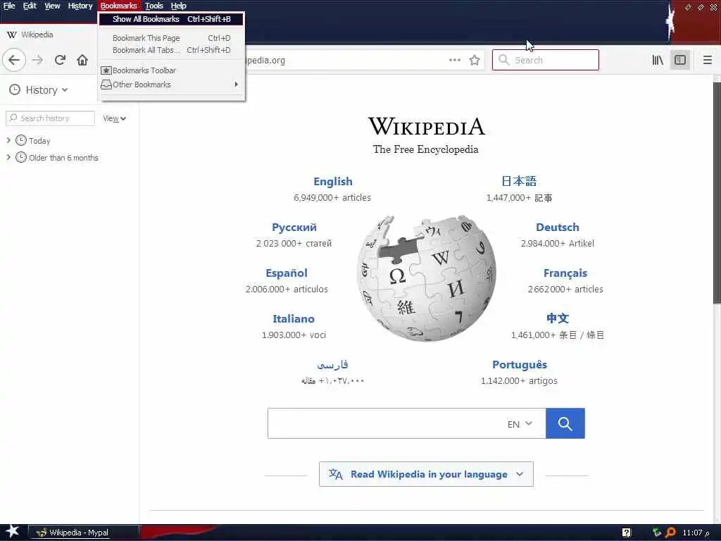Click the Wikipedia globe logo

pos(426,278)
